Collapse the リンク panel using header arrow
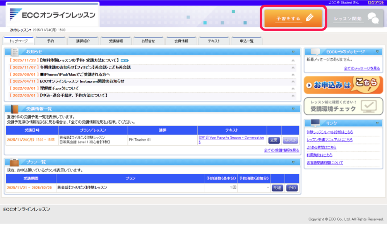Screen dimensions: 387x226 coord(377,123)
